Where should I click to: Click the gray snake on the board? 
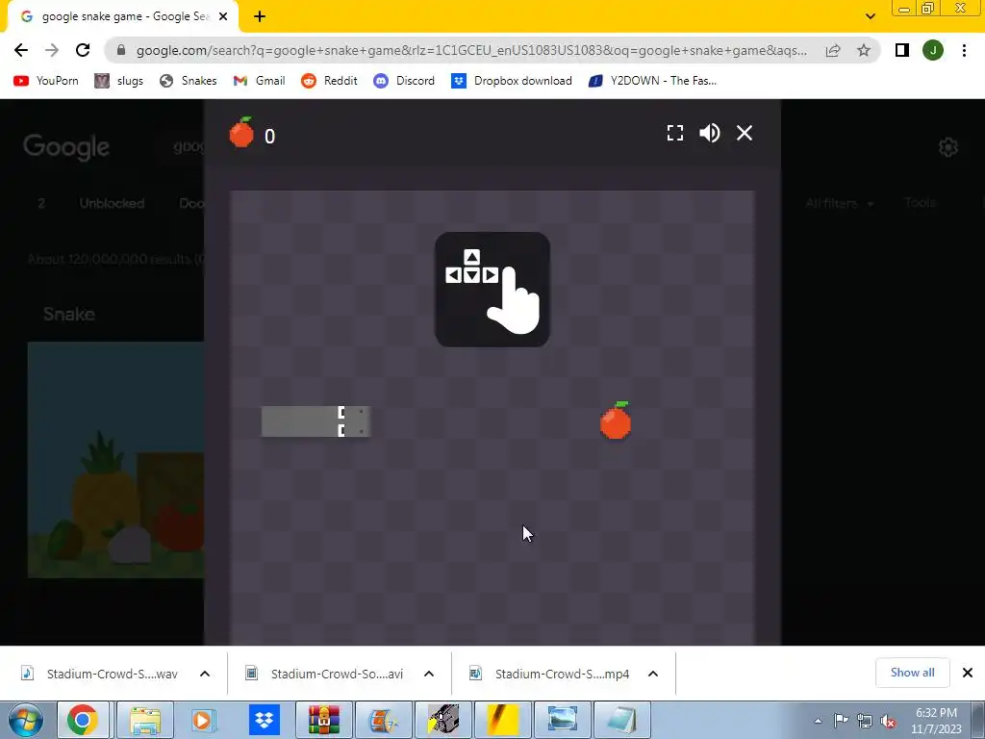[x=316, y=421]
